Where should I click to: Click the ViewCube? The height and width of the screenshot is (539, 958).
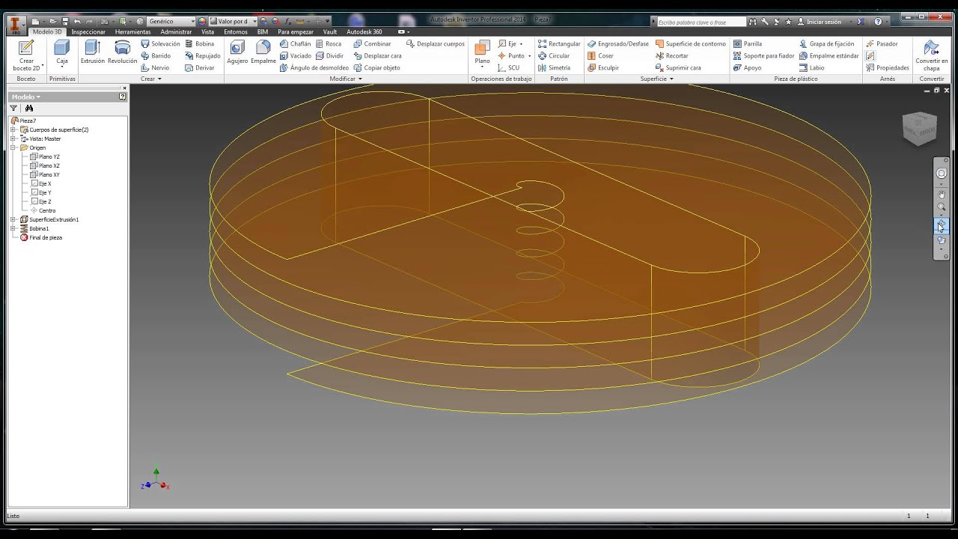tap(919, 129)
